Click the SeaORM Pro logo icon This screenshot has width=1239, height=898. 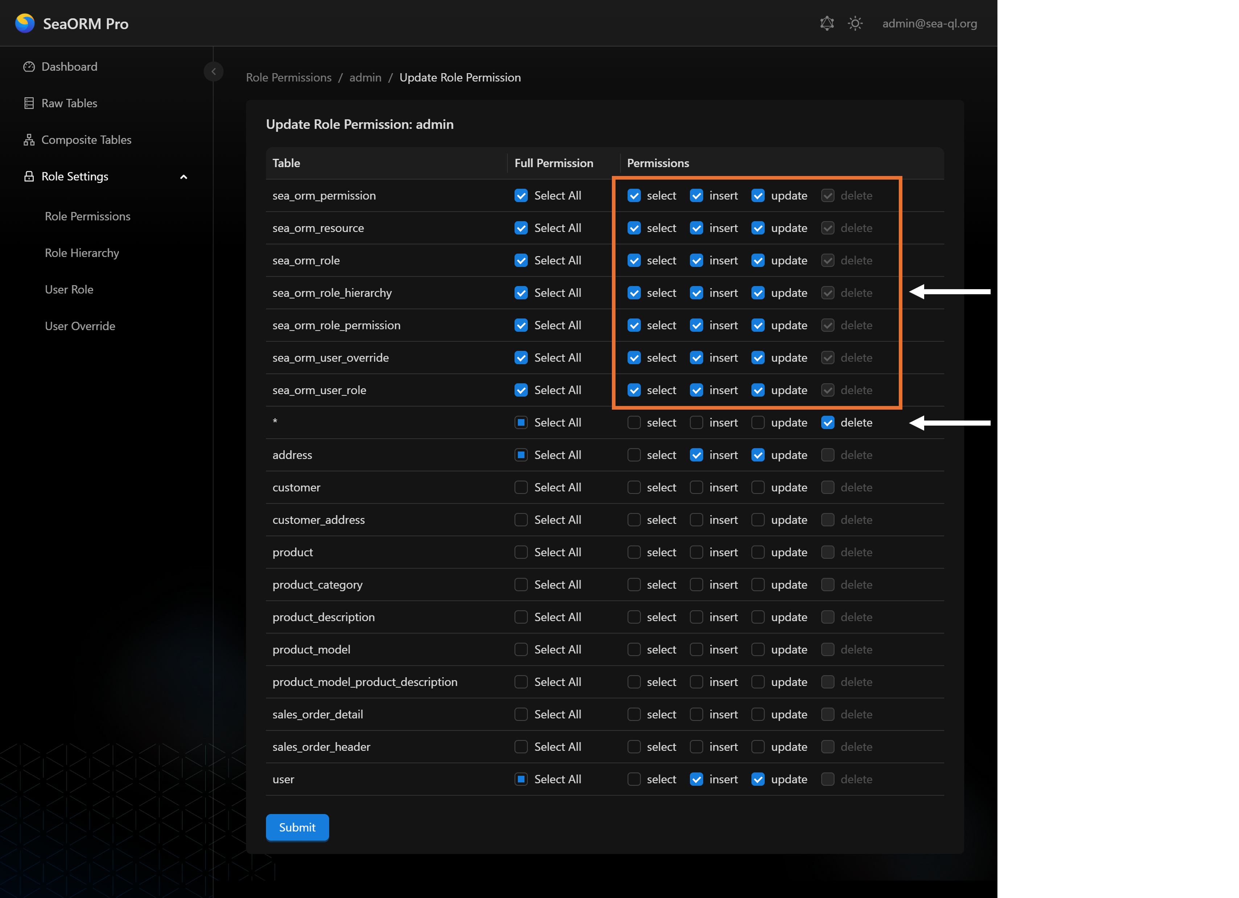click(25, 24)
